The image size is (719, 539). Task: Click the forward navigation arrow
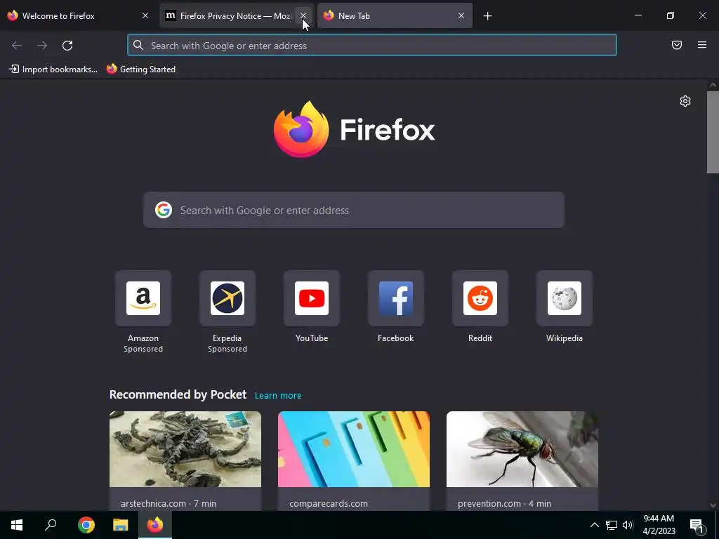pos(42,46)
